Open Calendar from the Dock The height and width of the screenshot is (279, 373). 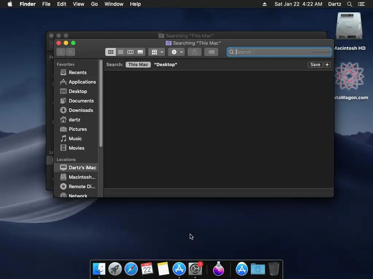[147, 269]
